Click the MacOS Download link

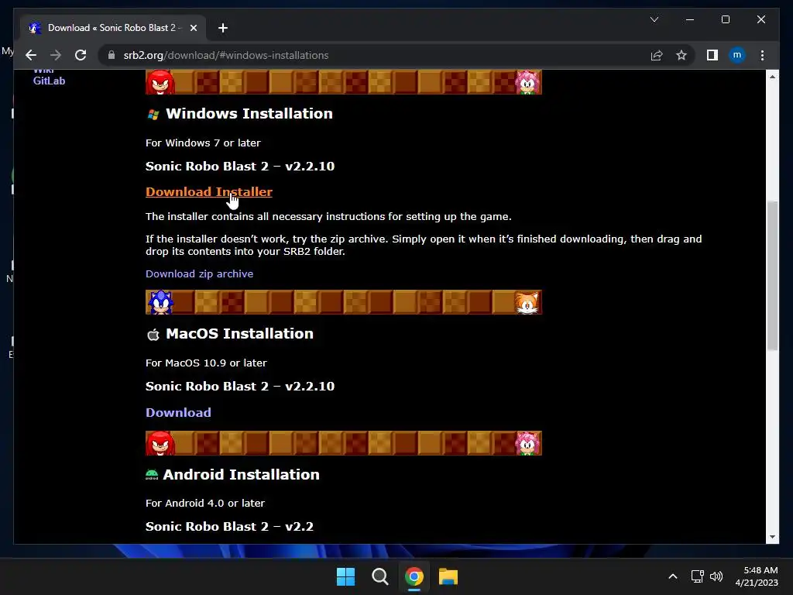click(179, 412)
